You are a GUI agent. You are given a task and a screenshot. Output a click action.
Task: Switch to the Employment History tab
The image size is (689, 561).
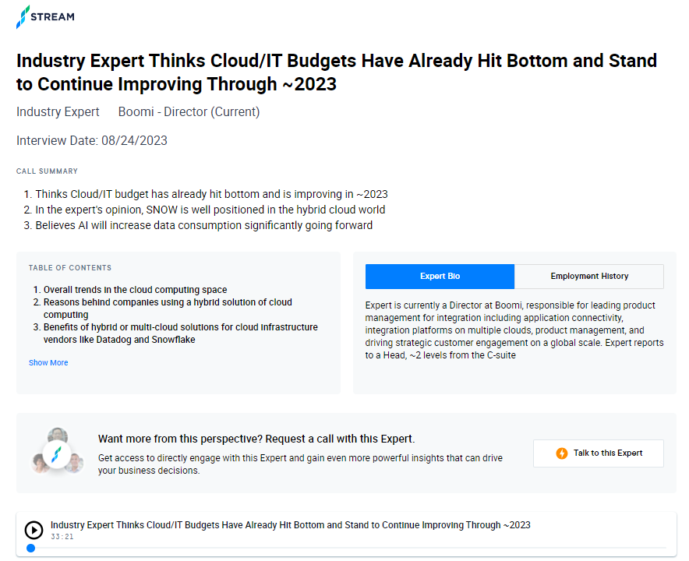[588, 277]
